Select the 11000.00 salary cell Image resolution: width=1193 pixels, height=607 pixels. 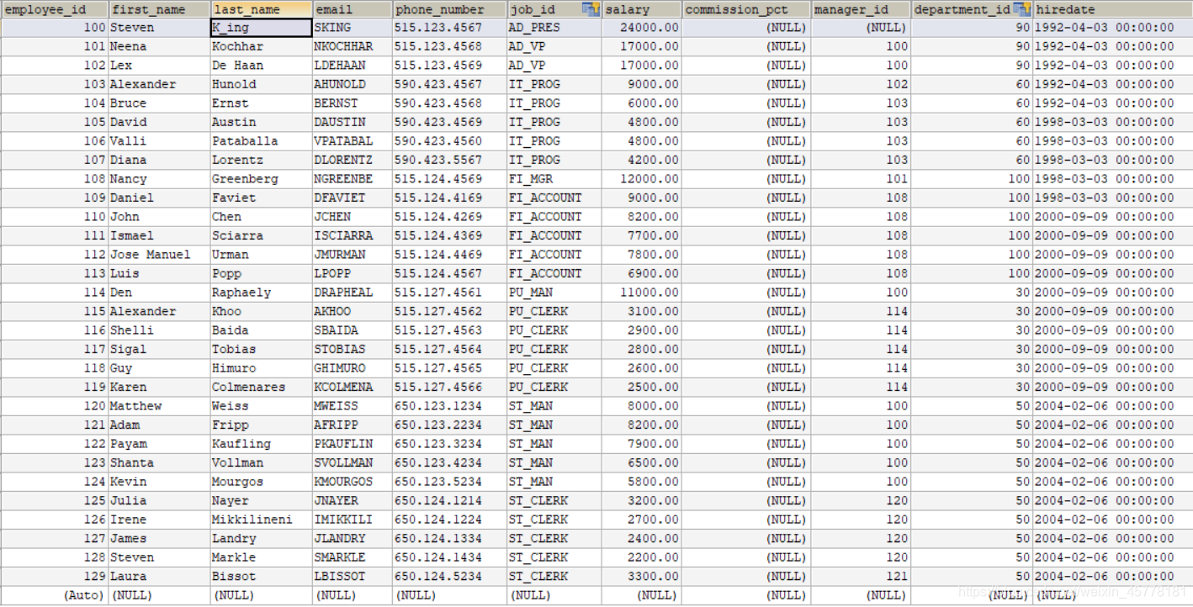(x=642, y=293)
